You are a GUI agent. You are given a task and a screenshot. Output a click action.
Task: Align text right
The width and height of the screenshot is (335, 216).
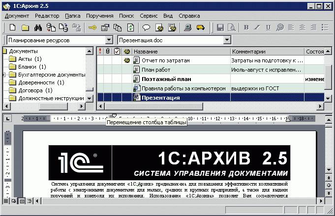[313, 27]
